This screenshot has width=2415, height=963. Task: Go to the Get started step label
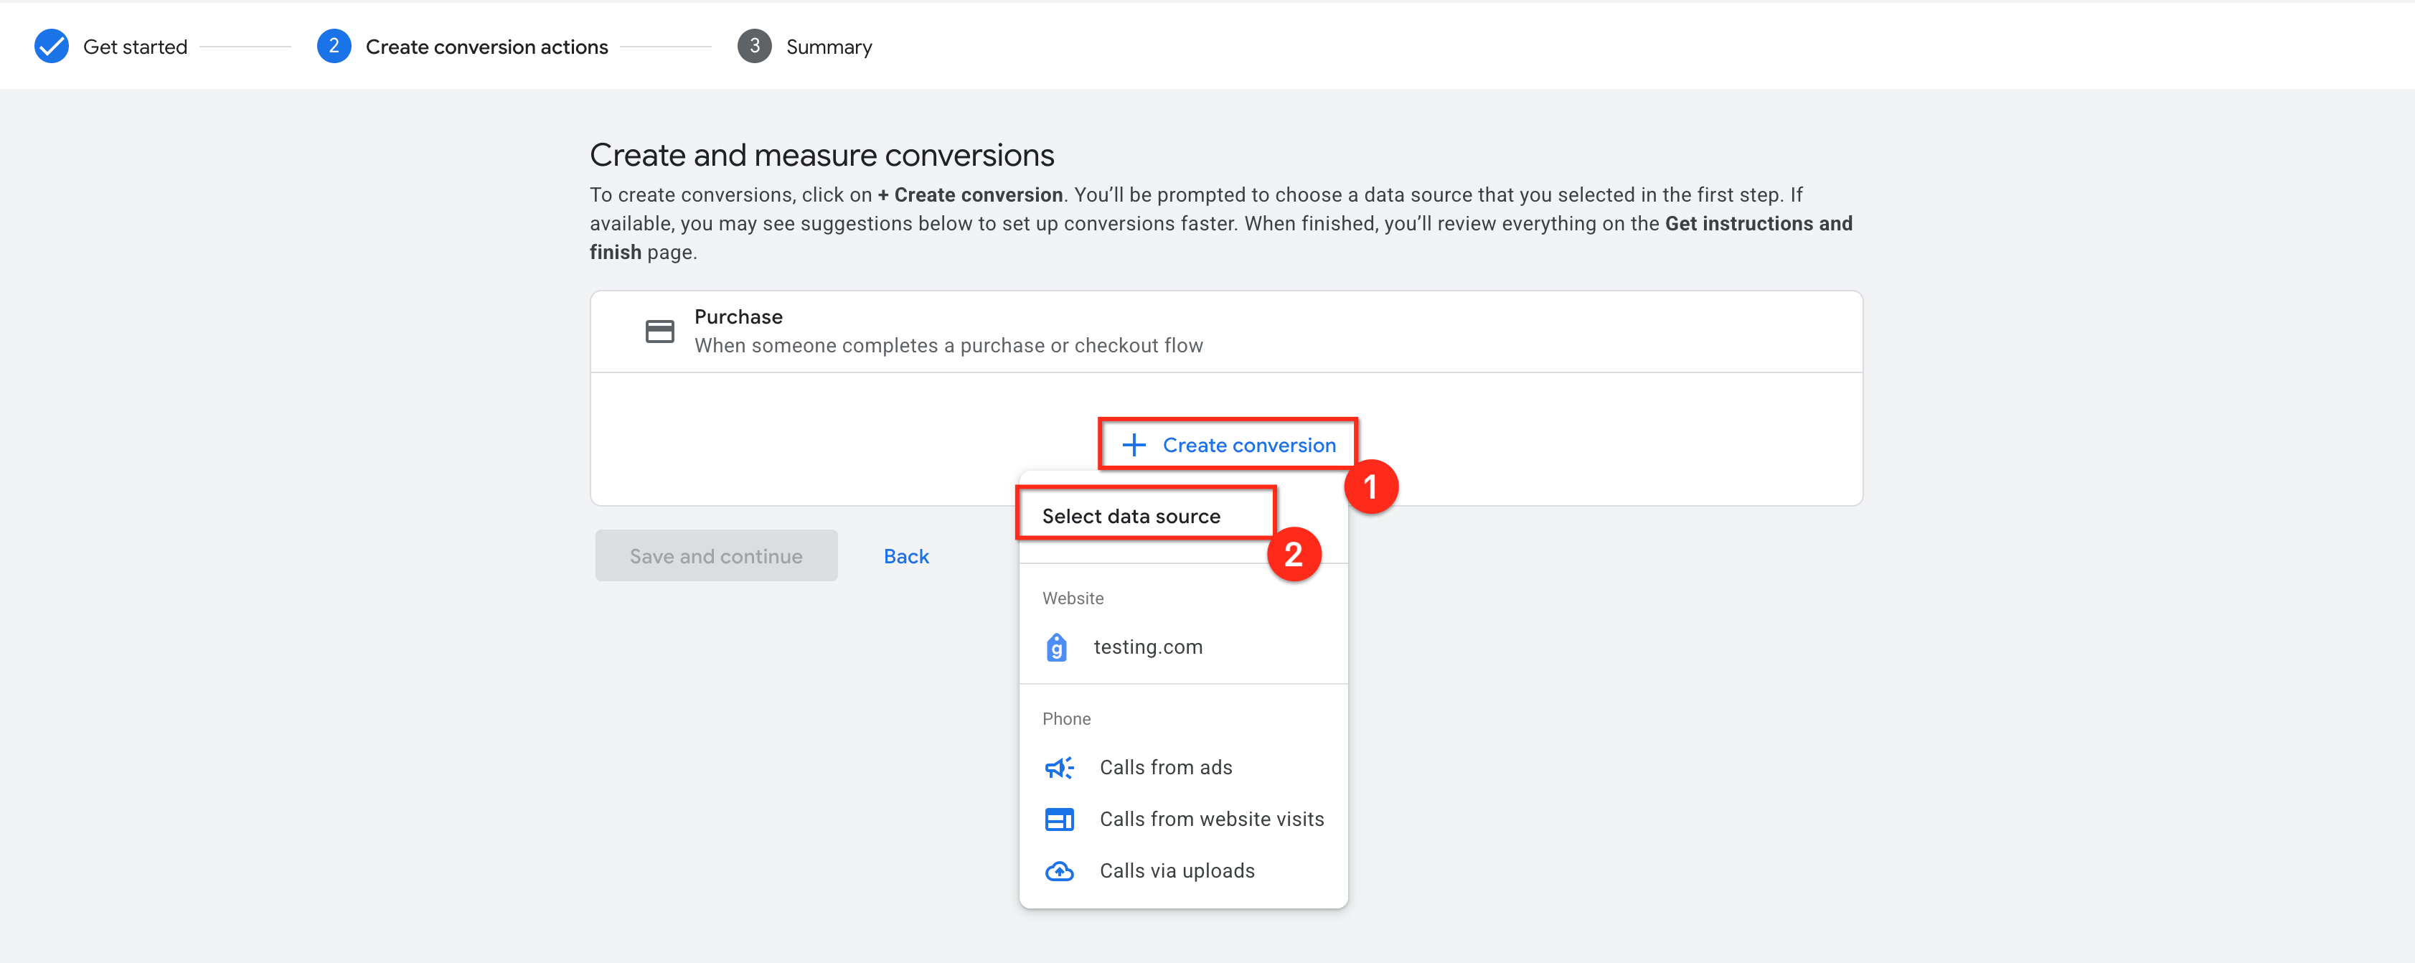coord(135,47)
